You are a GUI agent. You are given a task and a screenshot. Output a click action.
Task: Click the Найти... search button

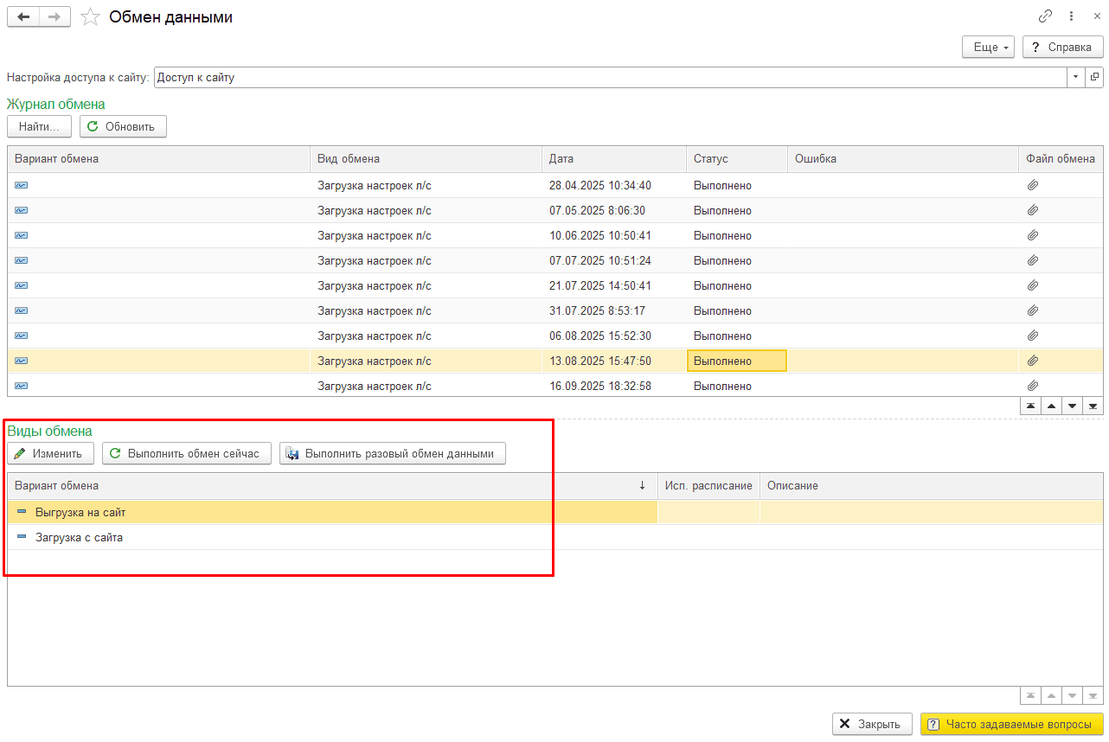[x=39, y=127]
